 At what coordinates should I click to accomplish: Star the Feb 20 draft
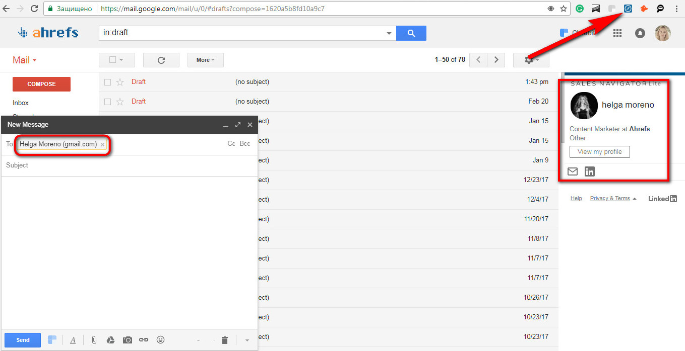pyautogui.click(x=120, y=102)
